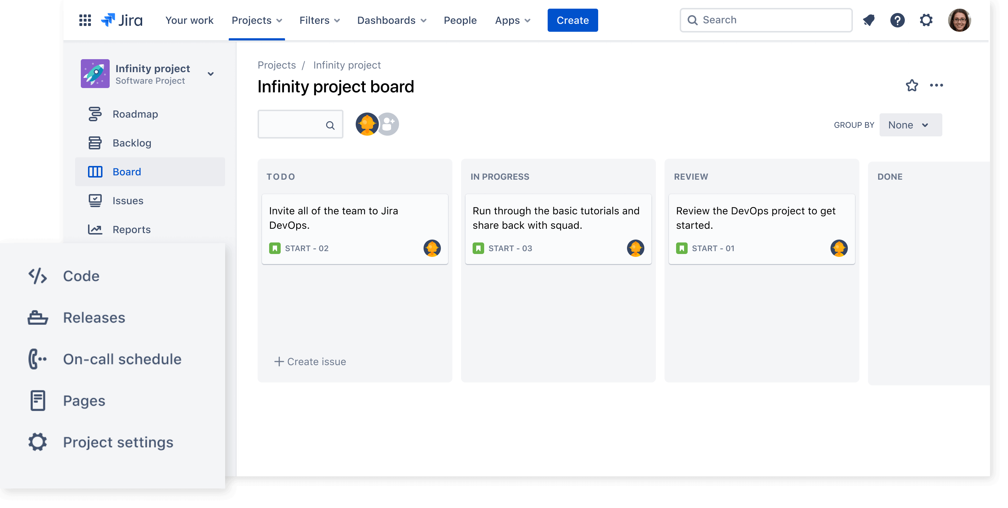Click the notifications bell icon
Viewport: 1008px width, 508px height.
click(x=869, y=20)
